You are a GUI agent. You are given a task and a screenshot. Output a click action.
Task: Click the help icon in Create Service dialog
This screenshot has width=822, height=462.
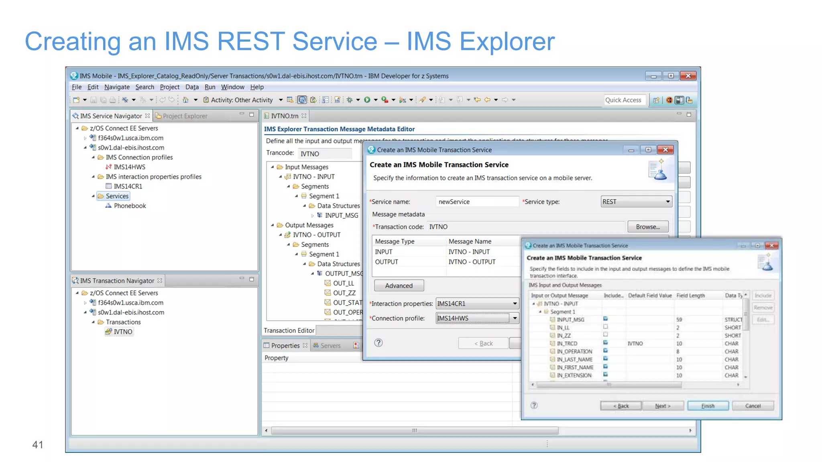[x=378, y=343]
